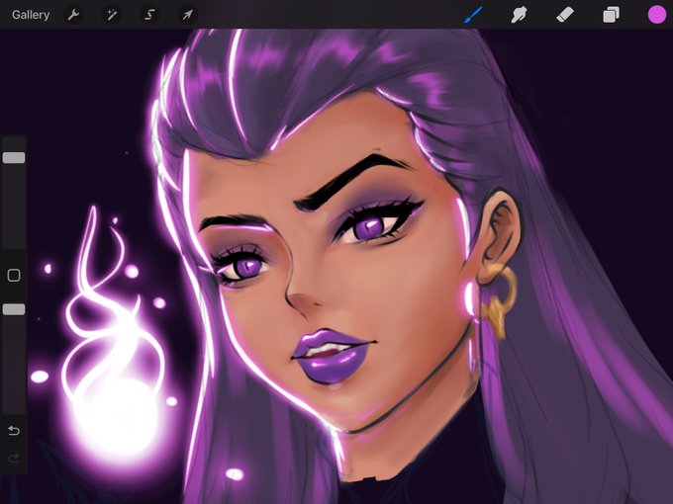The height and width of the screenshot is (504, 673).
Task: Open the Actions wrench menu
Action: (73, 15)
